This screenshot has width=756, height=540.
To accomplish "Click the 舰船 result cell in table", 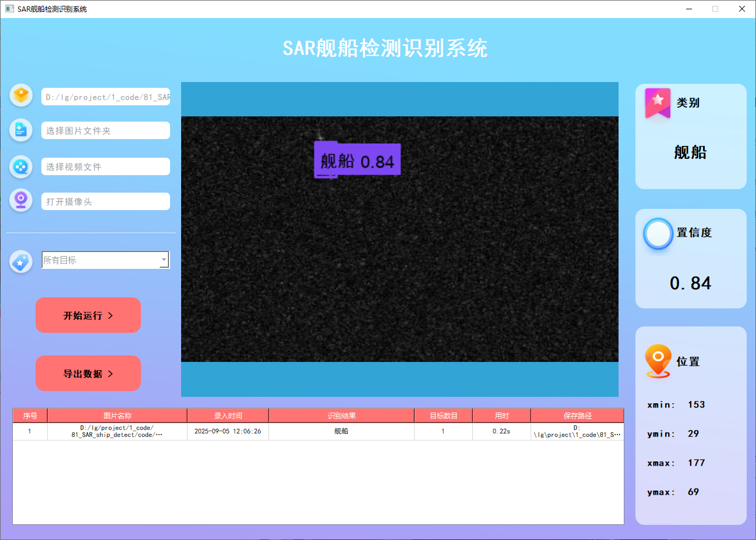I will [x=341, y=431].
